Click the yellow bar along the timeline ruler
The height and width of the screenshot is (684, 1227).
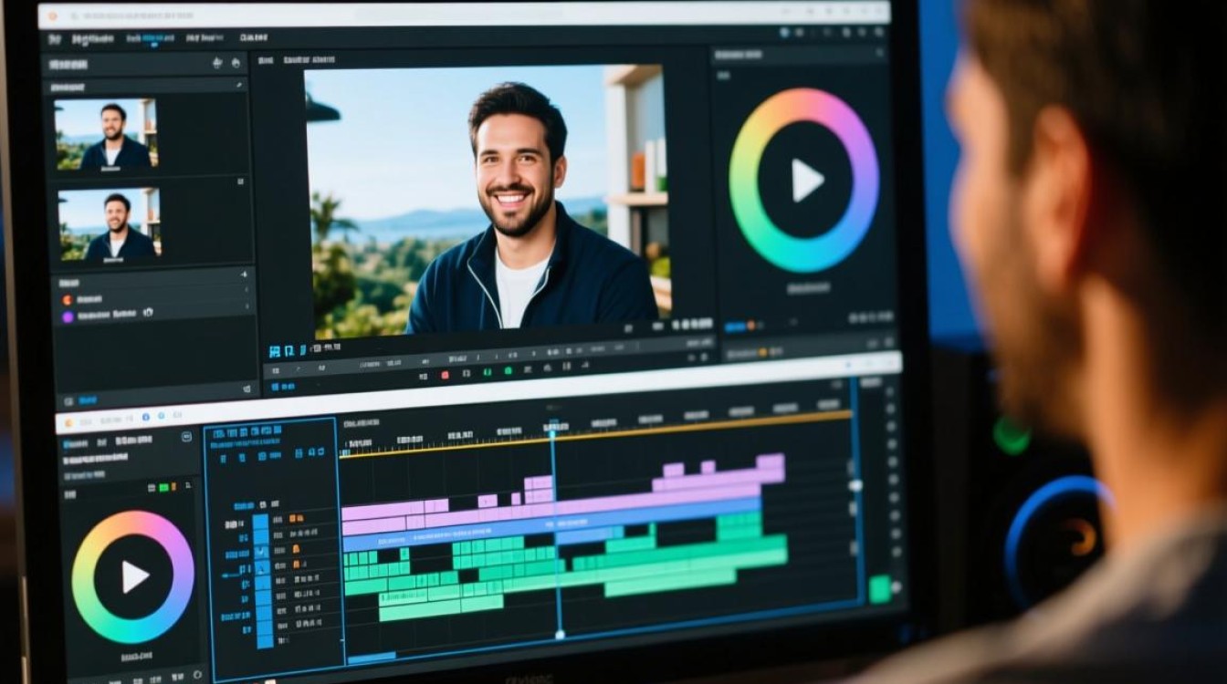pyautogui.click(x=595, y=433)
